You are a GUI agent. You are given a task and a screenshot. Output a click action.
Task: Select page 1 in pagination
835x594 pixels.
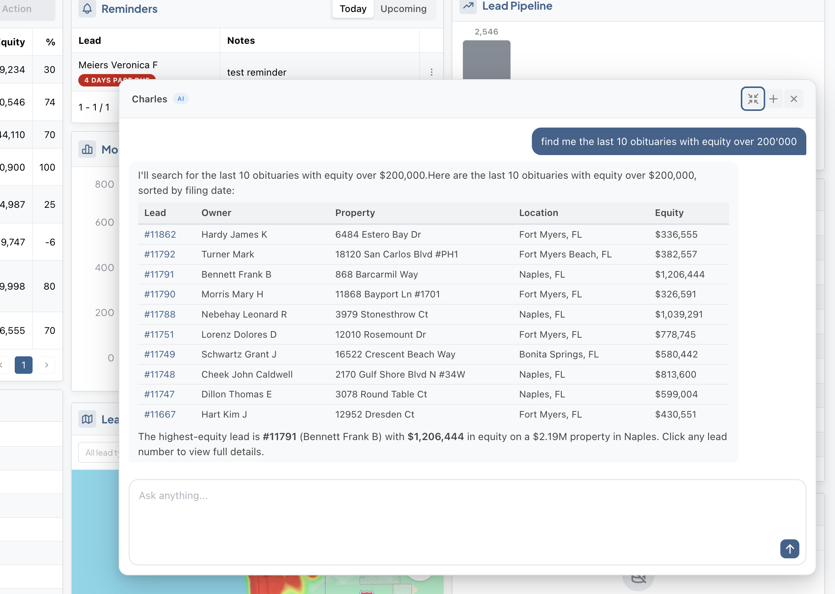23,365
